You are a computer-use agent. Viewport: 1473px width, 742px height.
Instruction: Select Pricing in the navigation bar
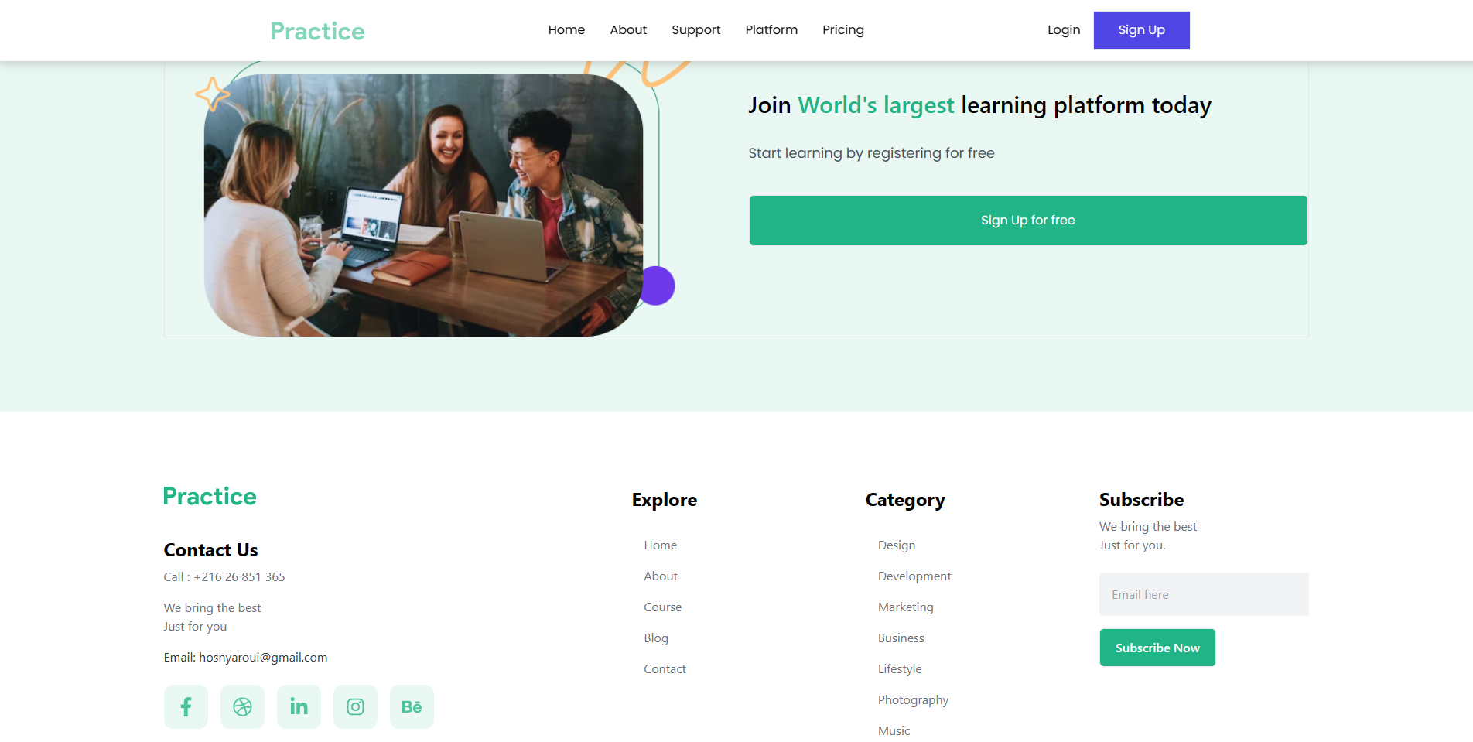(x=842, y=29)
